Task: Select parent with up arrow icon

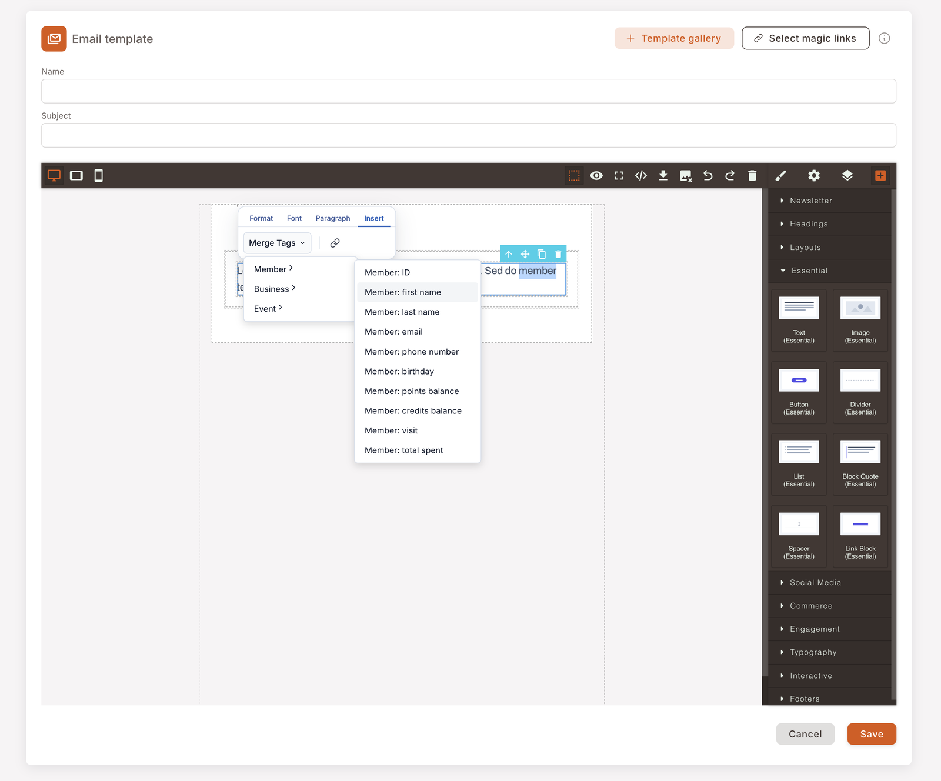Action: (509, 254)
